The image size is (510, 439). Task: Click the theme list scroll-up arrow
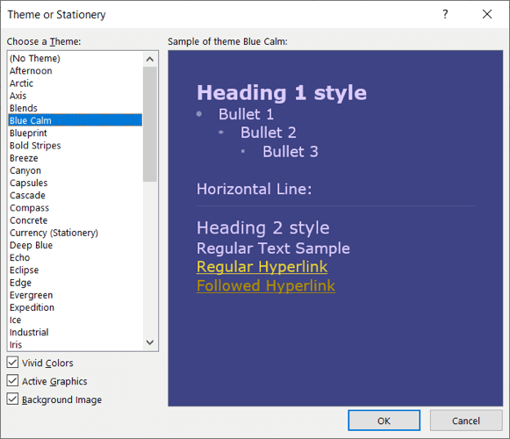pos(150,59)
